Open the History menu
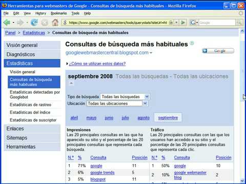The width and height of the screenshot is (246, 184). pos(40,13)
